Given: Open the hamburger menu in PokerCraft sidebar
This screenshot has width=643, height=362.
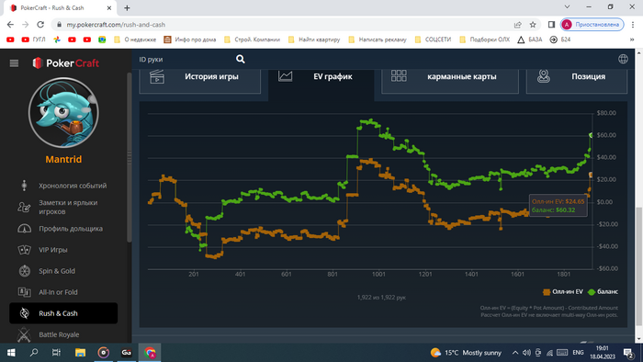Looking at the screenshot, I should [14, 63].
